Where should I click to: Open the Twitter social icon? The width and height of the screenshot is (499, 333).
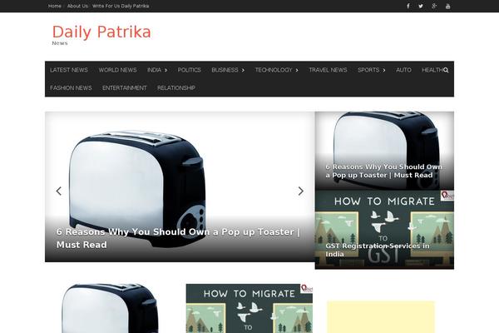click(x=421, y=6)
